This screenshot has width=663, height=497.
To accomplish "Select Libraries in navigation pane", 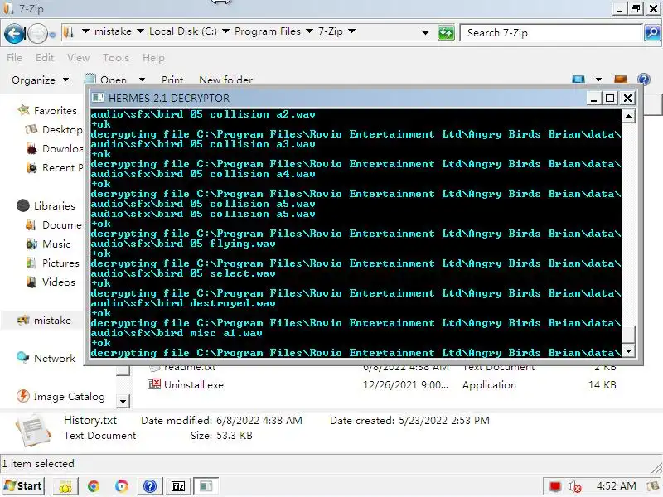I will click(x=46, y=205).
